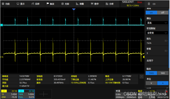The image size is (170, 99).
Task: Set channel unit to V
Action: click(x=151, y=83)
